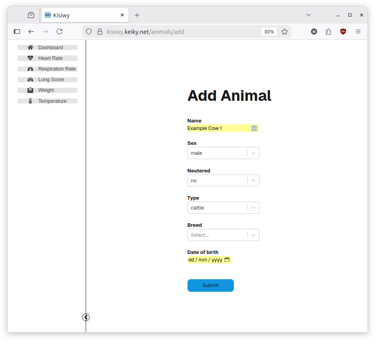Open the uBlock Origin extension icon

pos(343,32)
